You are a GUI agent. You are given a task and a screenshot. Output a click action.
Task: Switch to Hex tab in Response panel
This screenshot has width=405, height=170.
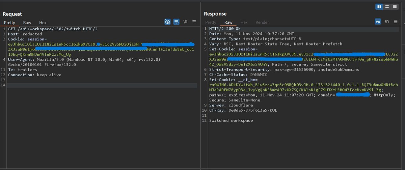244,23
